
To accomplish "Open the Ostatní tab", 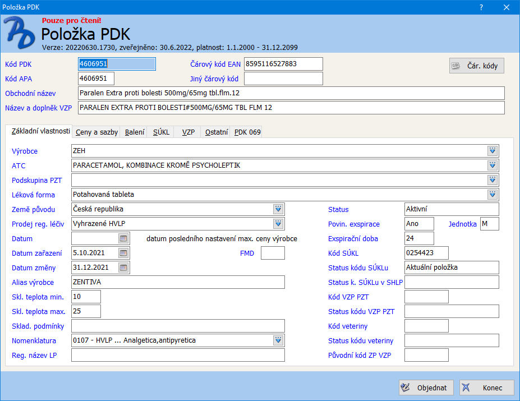I will tap(216, 132).
